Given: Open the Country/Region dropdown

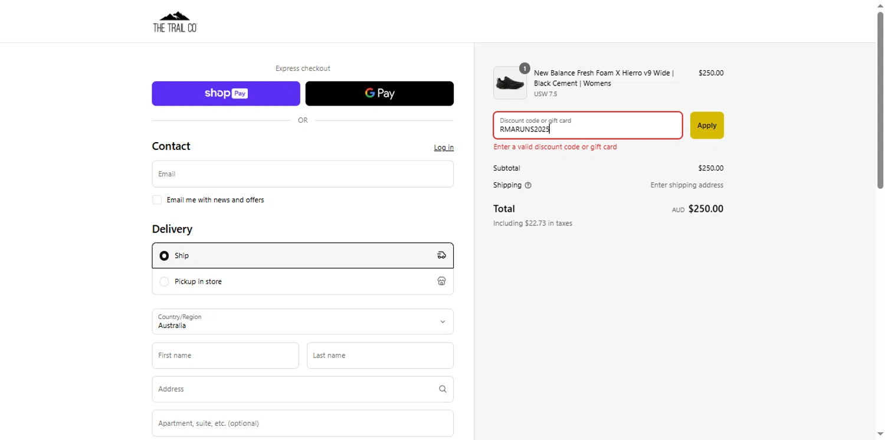Looking at the screenshot, I should [303, 321].
